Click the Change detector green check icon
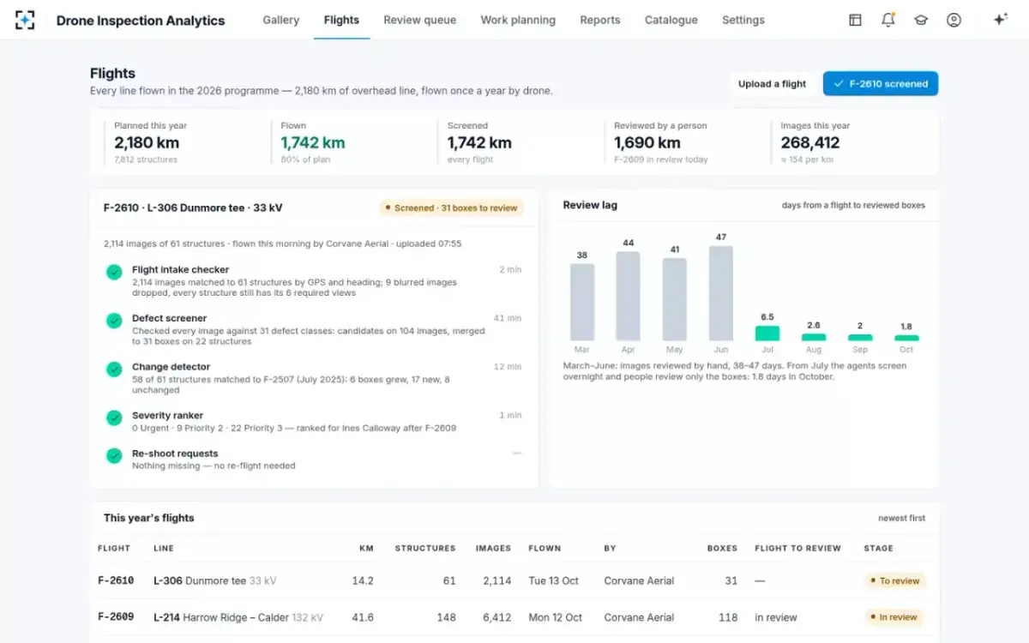 pos(114,370)
